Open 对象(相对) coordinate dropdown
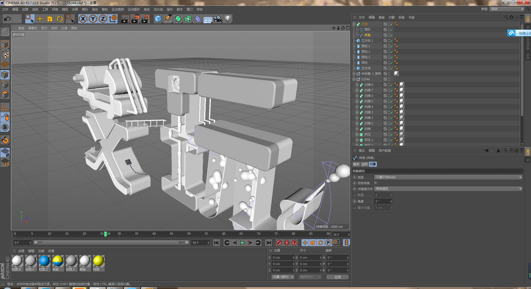 [284, 277]
